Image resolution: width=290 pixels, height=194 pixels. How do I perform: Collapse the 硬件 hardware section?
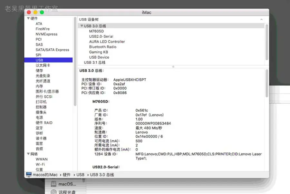coord(28,18)
